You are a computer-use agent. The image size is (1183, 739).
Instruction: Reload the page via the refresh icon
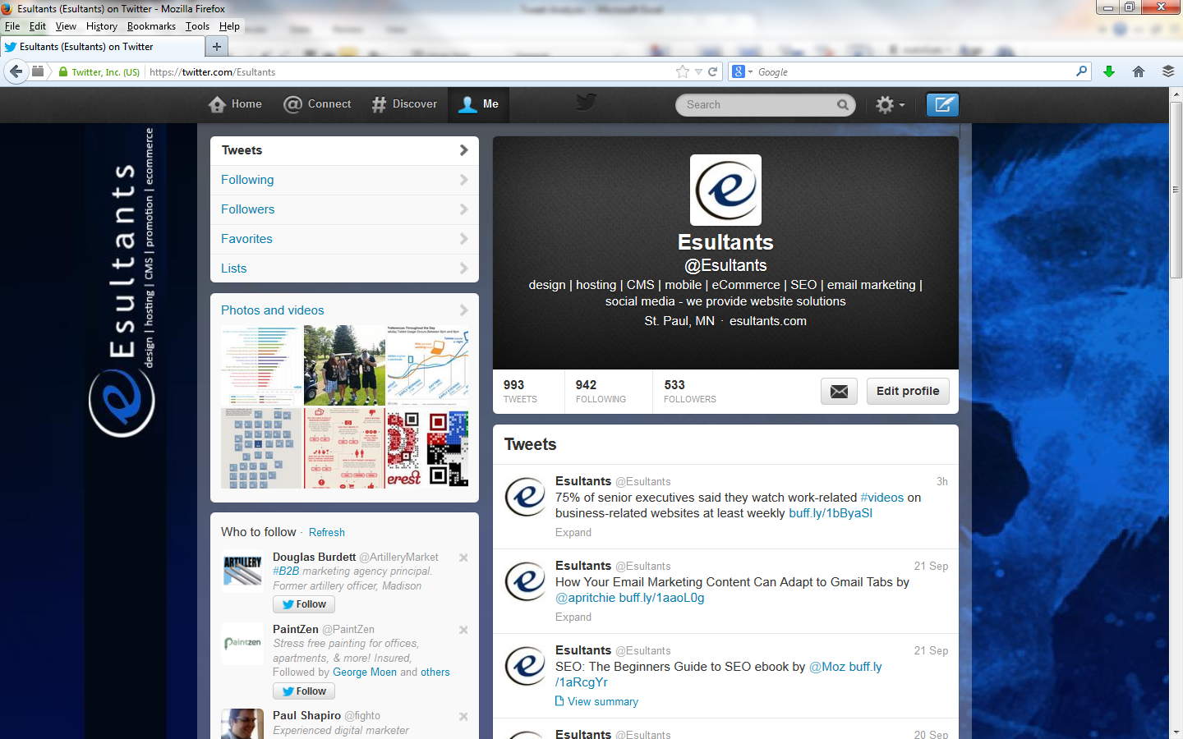pos(712,71)
